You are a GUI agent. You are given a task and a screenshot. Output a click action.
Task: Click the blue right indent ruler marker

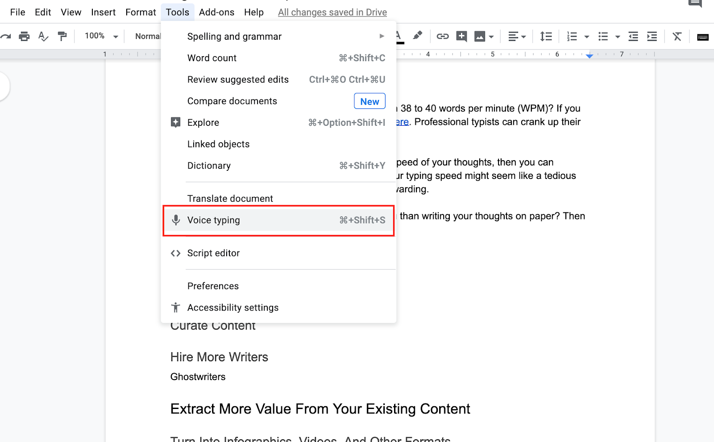(589, 55)
